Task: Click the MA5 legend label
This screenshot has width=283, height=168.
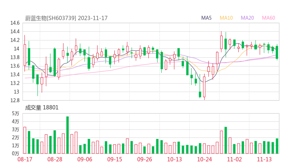Action: coord(206,18)
